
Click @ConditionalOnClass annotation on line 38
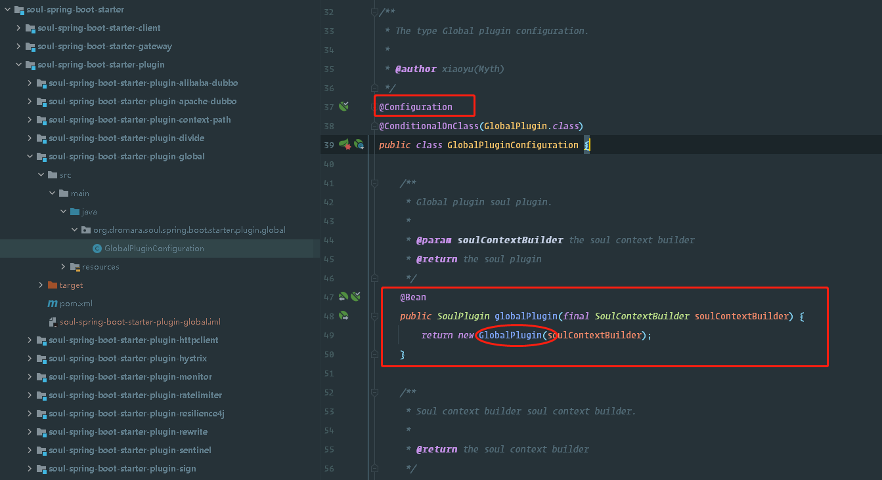tap(429, 126)
